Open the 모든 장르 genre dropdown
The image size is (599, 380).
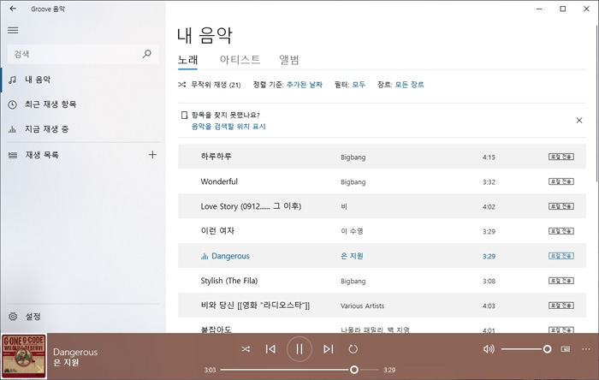point(410,85)
